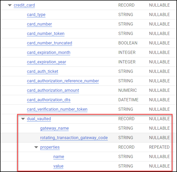Select the card_number_token field
177x172 pixels.
point(46,34)
